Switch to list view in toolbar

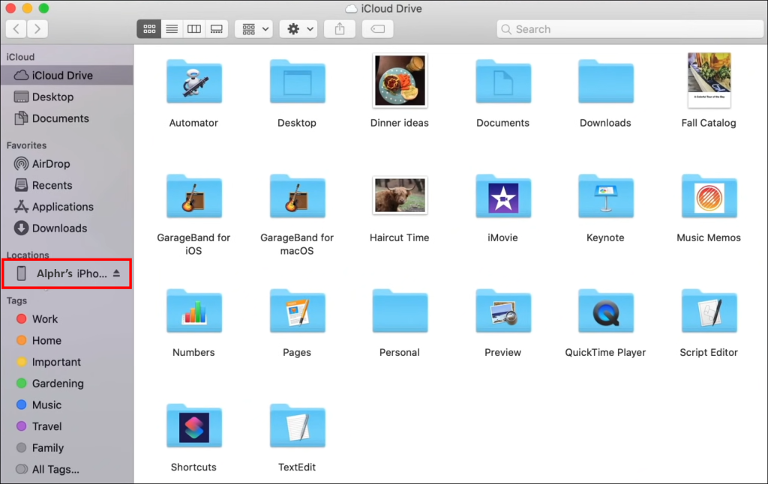pyautogui.click(x=172, y=29)
